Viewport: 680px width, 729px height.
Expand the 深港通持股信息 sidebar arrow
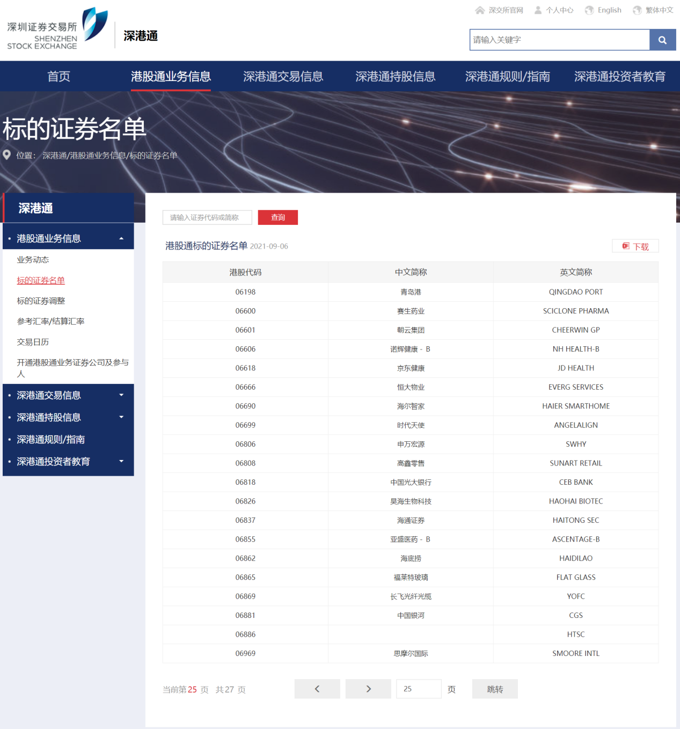point(121,417)
